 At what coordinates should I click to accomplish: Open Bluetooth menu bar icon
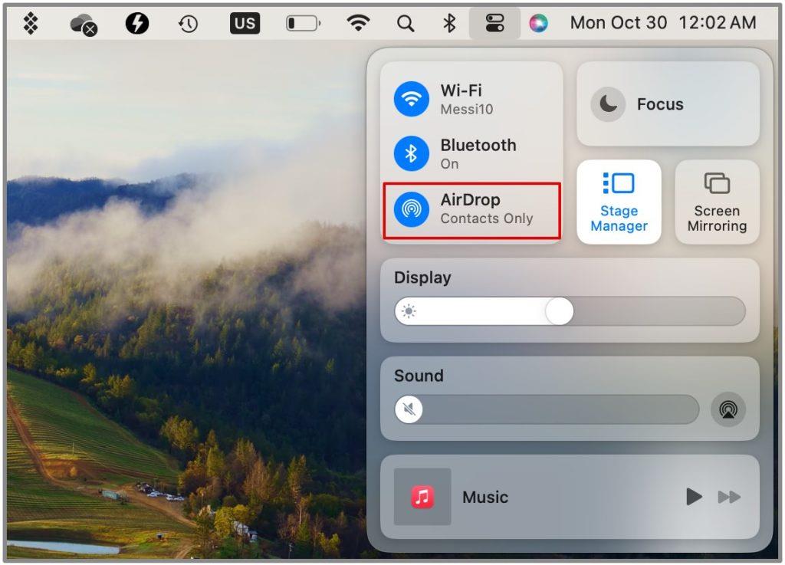pos(449,22)
